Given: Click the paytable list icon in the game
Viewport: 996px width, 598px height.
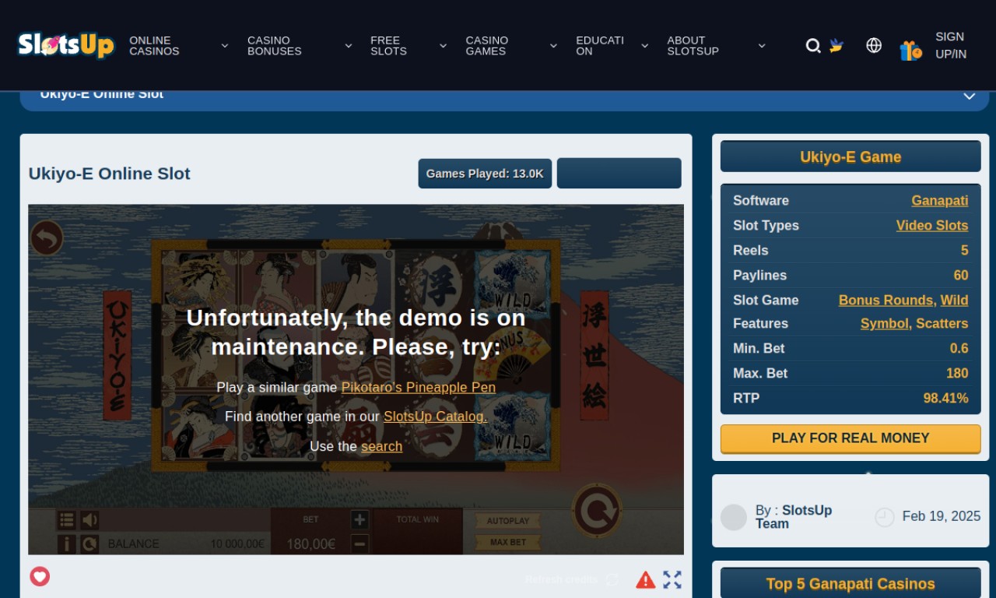Looking at the screenshot, I should coord(67,520).
